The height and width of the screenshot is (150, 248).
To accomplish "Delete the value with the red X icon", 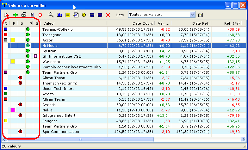I will (108, 15).
